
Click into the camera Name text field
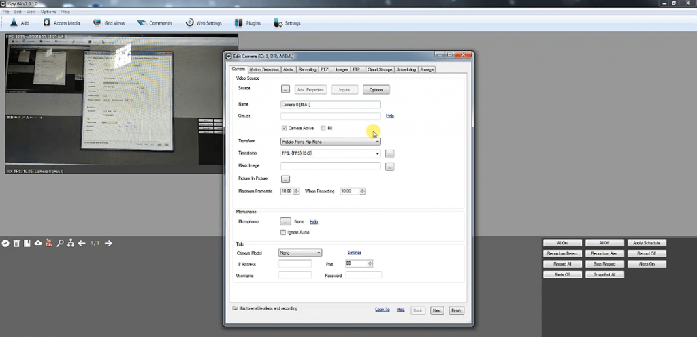[x=330, y=105]
